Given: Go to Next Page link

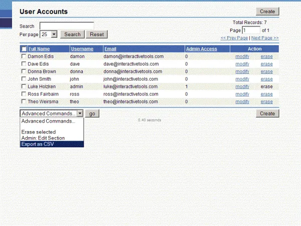Looking at the screenshot, I should (x=265, y=38).
